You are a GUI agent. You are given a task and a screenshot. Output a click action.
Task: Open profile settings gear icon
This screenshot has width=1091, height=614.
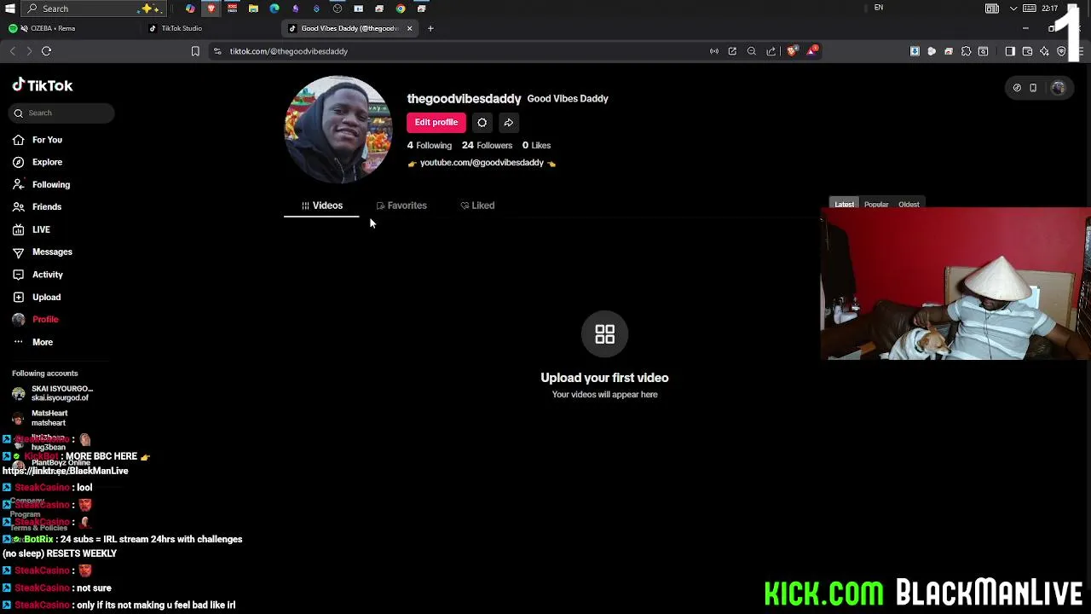coord(482,122)
